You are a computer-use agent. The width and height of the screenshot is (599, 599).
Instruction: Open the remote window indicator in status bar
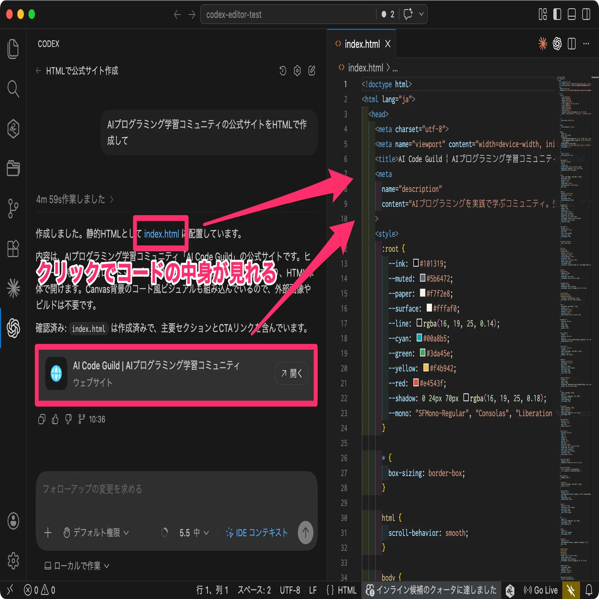coord(10,590)
